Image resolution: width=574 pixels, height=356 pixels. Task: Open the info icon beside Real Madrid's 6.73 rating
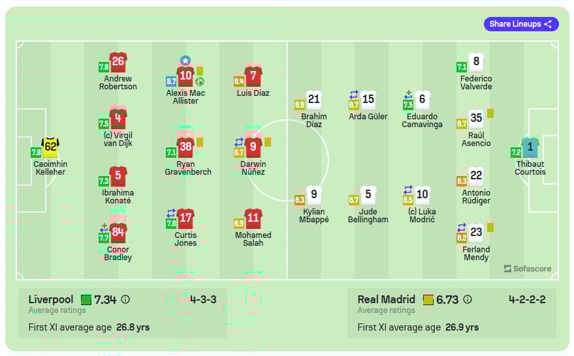coord(468,299)
